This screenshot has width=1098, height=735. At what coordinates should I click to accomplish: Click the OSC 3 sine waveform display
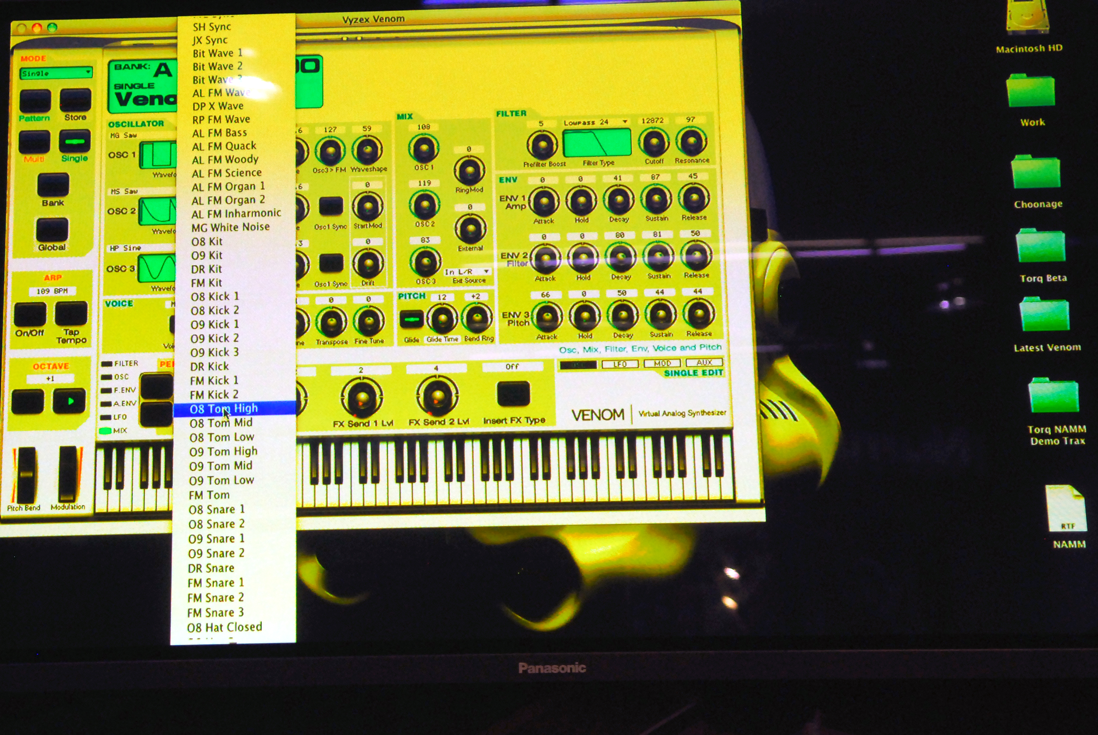coord(157,268)
